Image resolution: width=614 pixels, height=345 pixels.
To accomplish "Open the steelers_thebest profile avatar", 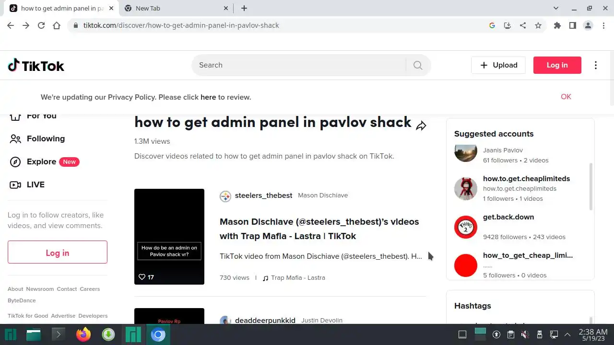I will click(x=225, y=196).
